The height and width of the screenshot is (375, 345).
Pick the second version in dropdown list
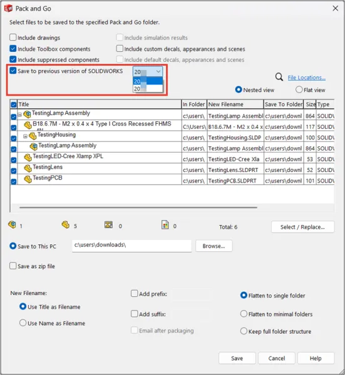(148, 89)
